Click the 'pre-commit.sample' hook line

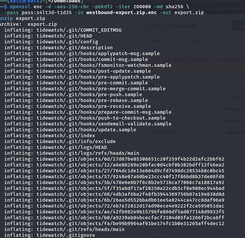pos(76,83)
